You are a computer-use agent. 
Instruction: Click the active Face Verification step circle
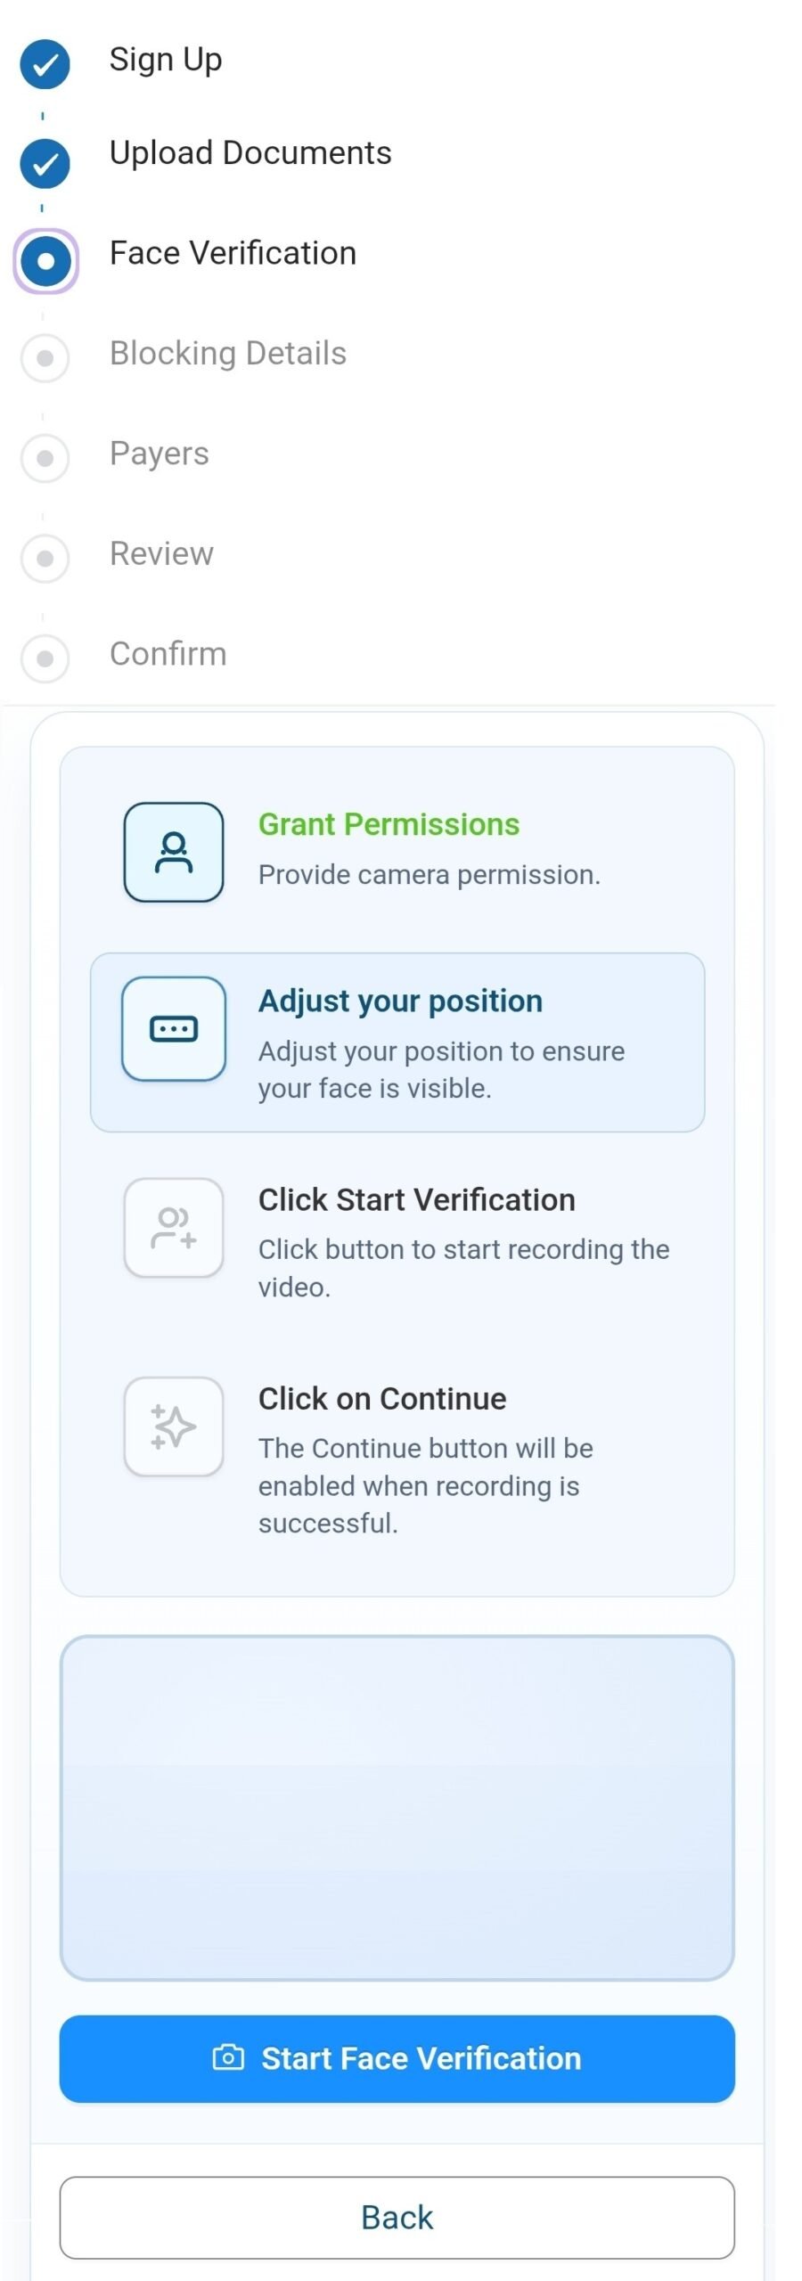pyautogui.click(x=45, y=262)
